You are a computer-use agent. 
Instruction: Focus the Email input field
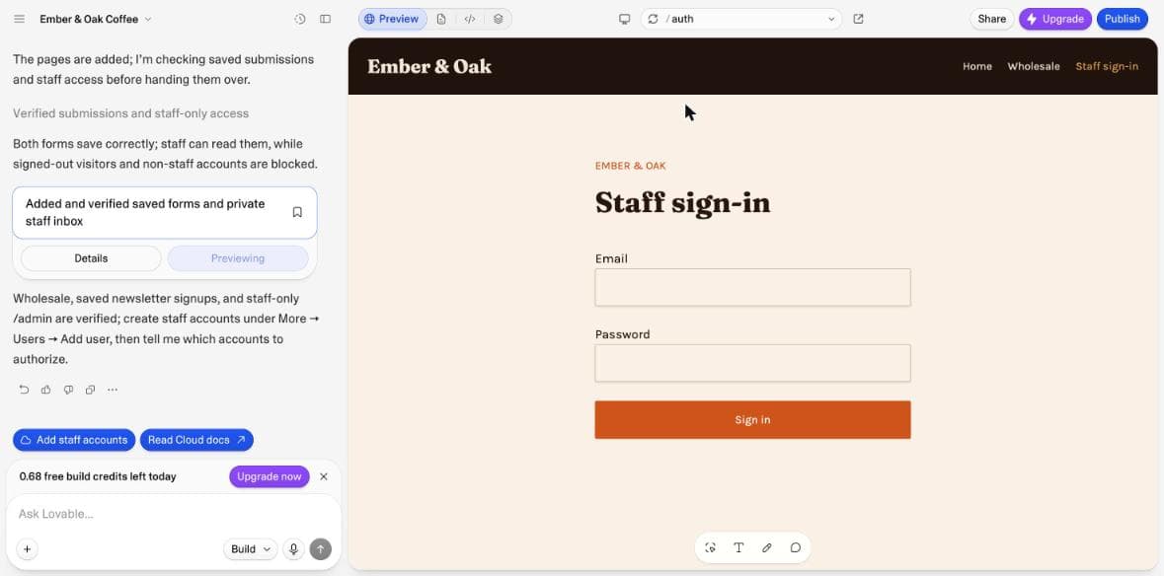coord(752,288)
